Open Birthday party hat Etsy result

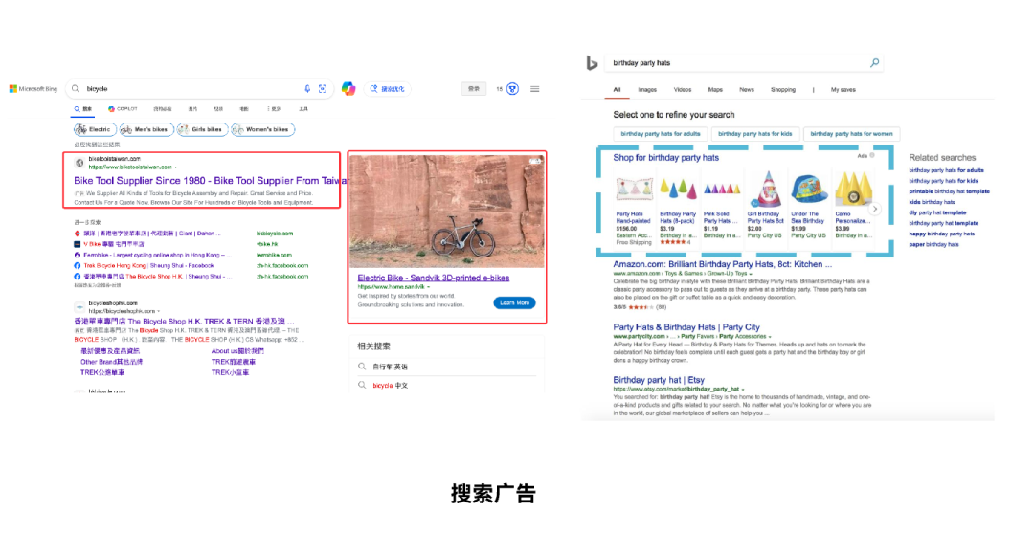click(x=658, y=380)
